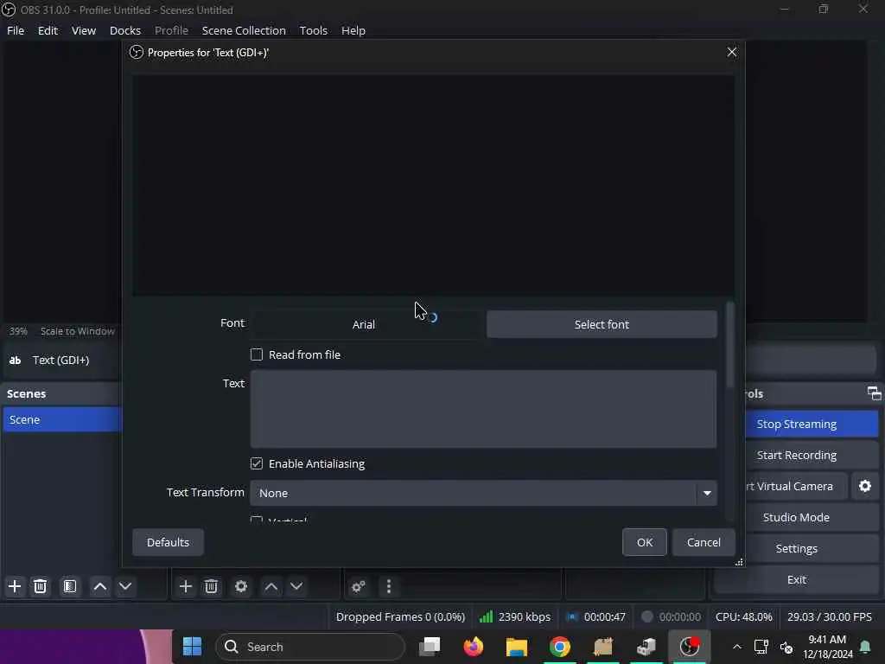Viewport: 885px width, 664px height.
Task: Click the properties dialog vertical scrollbar
Action: [x=730, y=344]
